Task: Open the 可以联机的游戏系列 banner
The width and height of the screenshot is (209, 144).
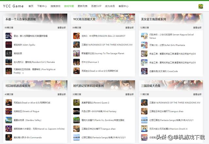Action: (x=35, y=86)
